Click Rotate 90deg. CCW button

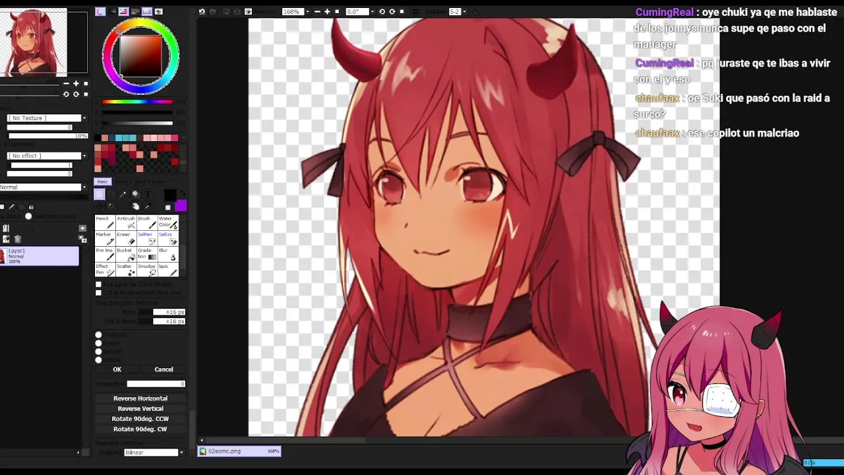pyautogui.click(x=140, y=419)
